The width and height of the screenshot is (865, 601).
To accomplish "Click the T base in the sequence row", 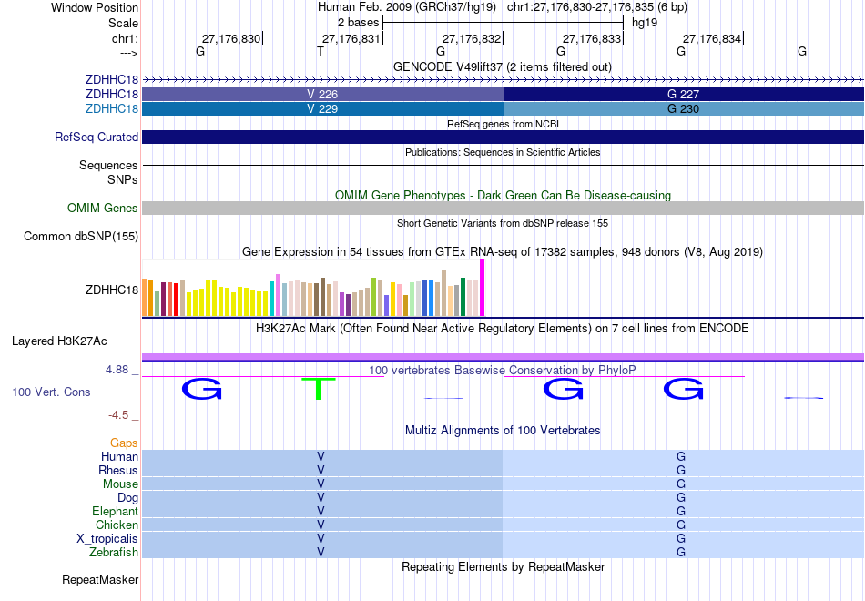I will coord(321,51).
